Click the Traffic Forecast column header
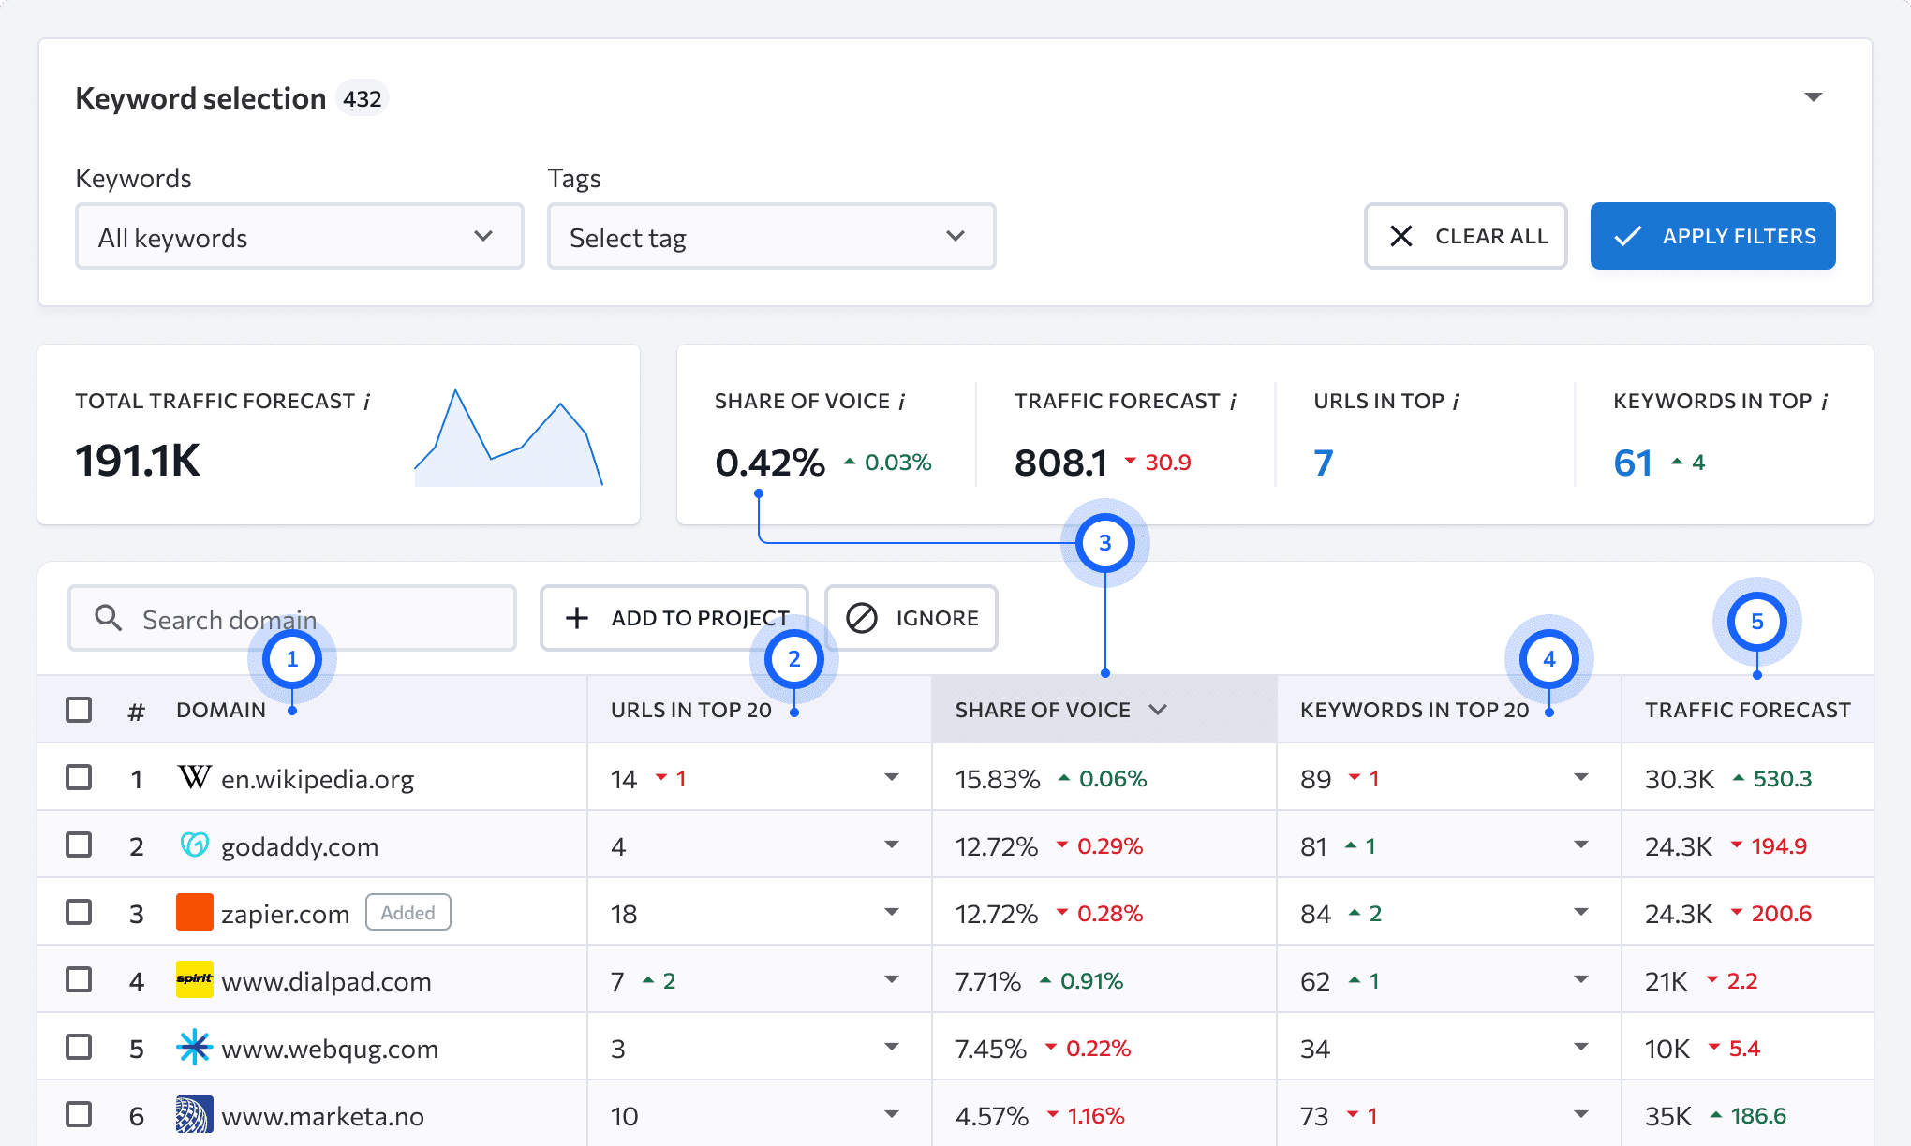Image resolution: width=1911 pixels, height=1146 pixels. click(x=1747, y=710)
